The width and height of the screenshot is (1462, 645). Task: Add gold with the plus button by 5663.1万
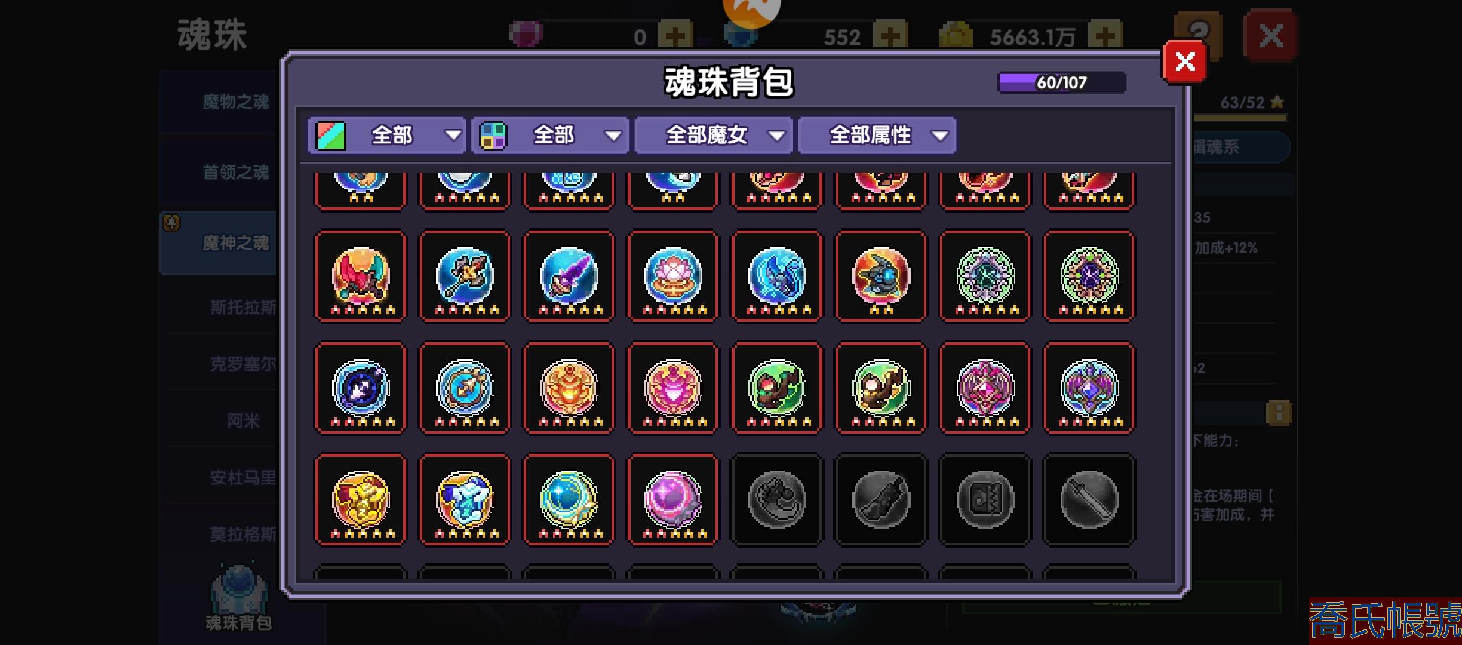(x=1105, y=35)
